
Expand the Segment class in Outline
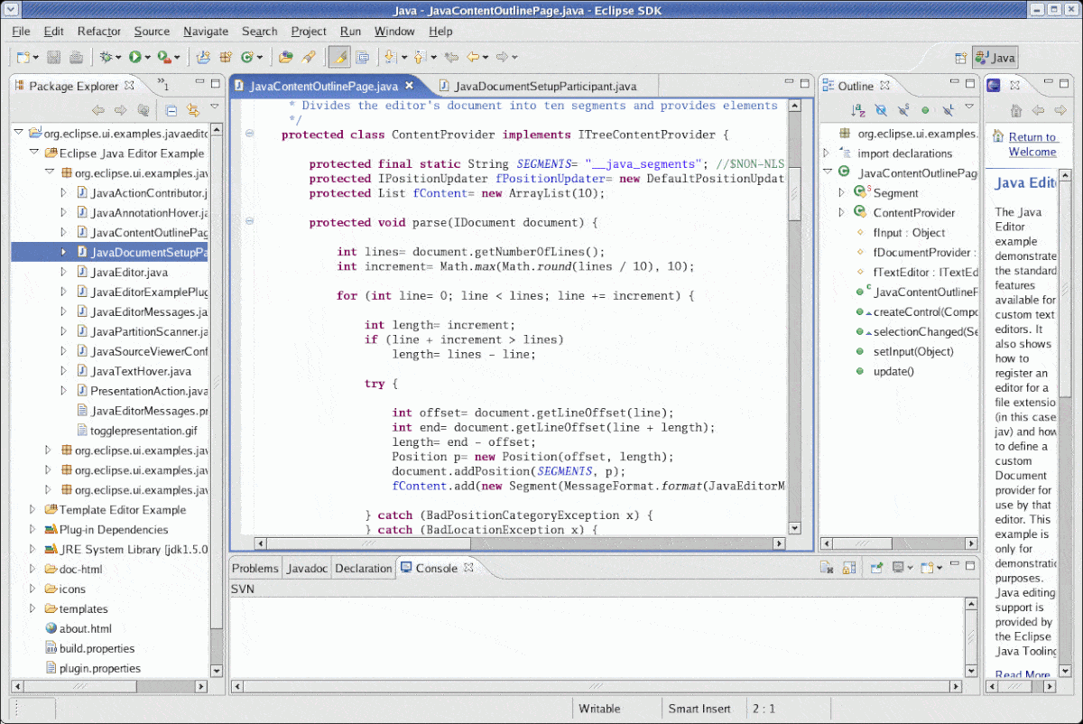click(x=842, y=193)
